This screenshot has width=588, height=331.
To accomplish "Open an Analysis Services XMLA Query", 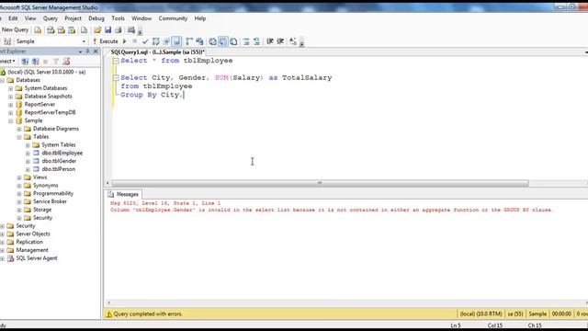I will (x=72, y=30).
